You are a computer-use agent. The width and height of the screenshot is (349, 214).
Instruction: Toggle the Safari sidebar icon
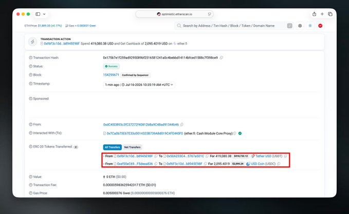pyautogui.click(x=38, y=14)
